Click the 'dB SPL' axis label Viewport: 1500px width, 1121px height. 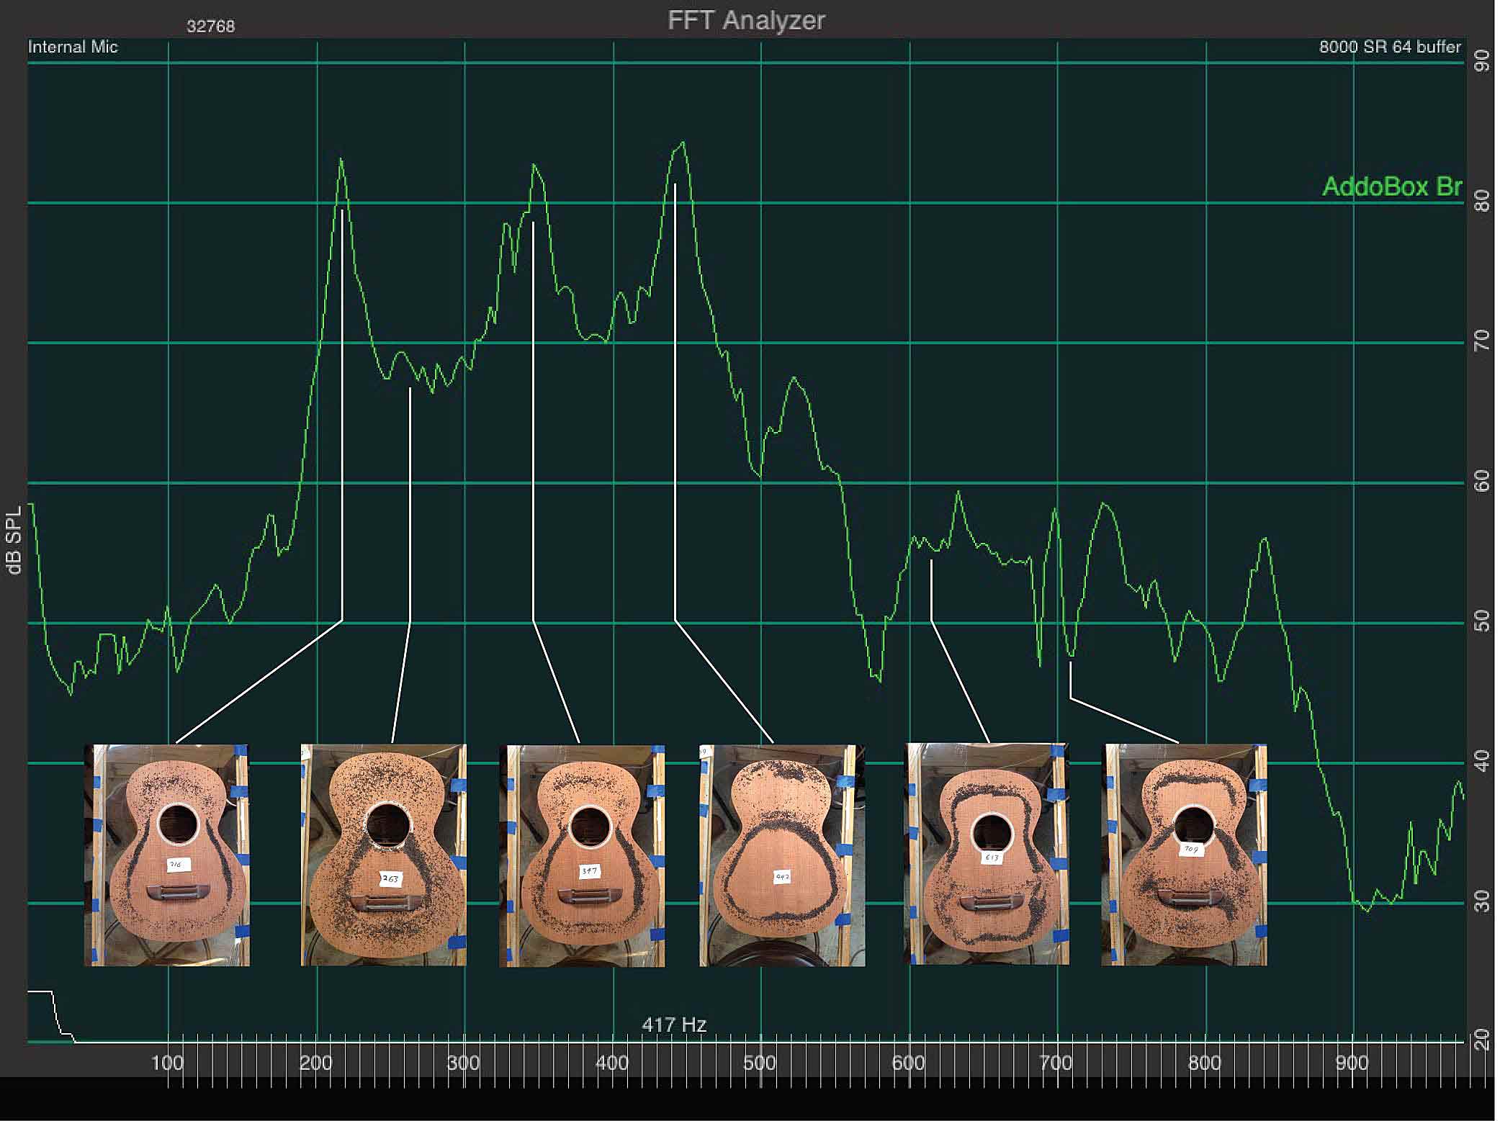14,539
